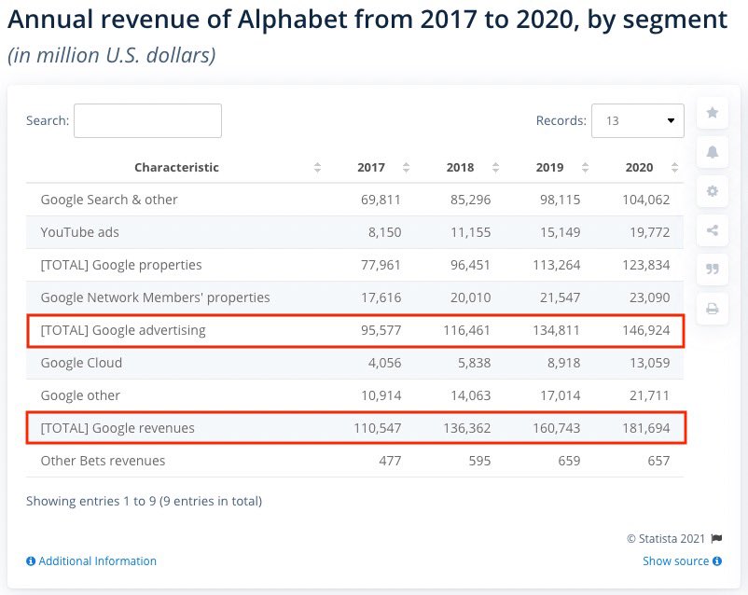Select the [TOTAL] Google properties row label
This screenshot has height=595, width=748.
(121, 265)
